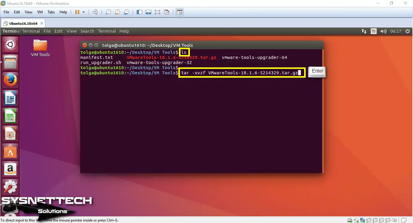Open the suspend button dropdown arrow

tap(83, 12)
